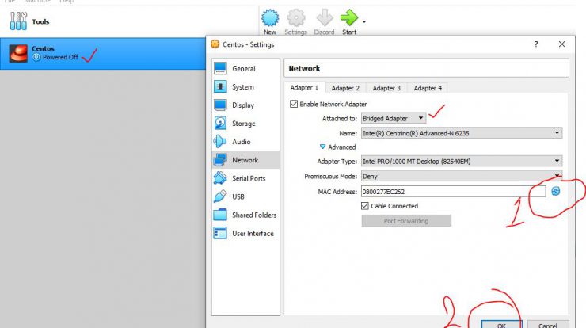Click the Powered Off status text
This screenshot has height=328, width=586.
coord(60,57)
